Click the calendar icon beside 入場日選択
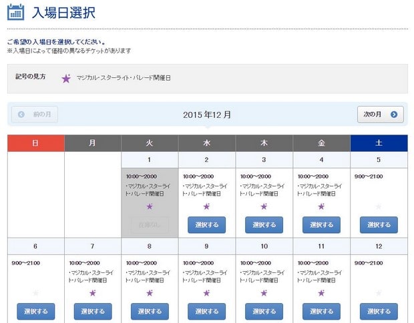Viewport: 414px width, 323px height. [x=15, y=12]
